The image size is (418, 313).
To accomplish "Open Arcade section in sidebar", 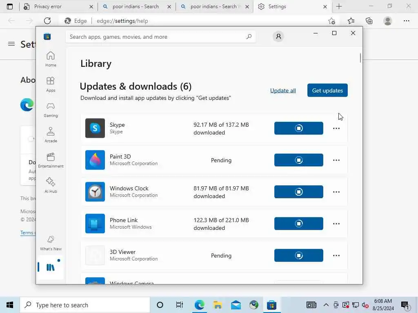I will (x=51, y=135).
